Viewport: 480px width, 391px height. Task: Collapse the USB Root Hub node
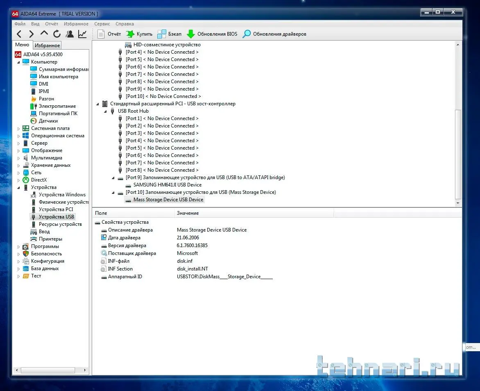105,111
